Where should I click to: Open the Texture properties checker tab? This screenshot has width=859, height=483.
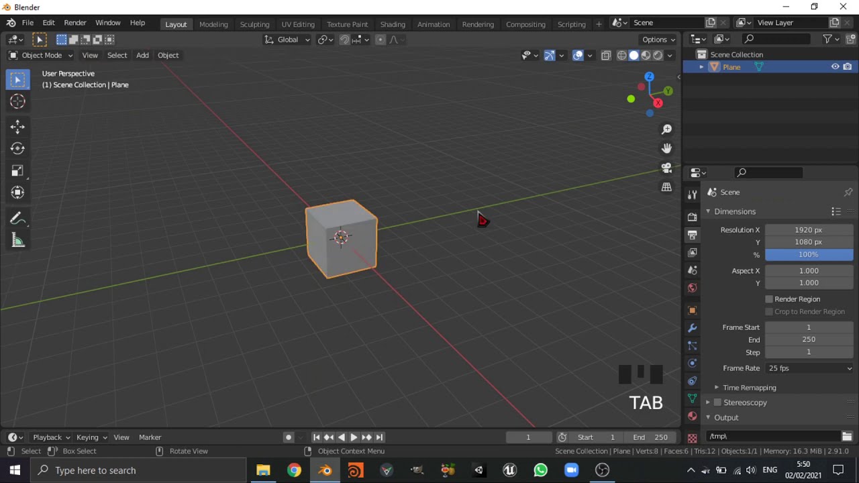(692, 437)
